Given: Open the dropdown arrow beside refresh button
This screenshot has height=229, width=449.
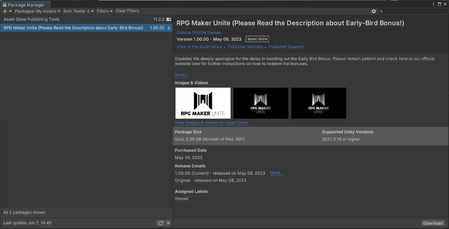Looking at the screenshot, I should 168,223.
